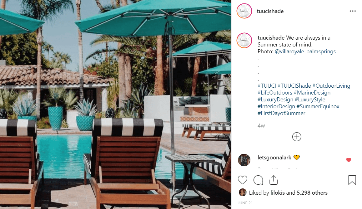
Task: Open the tuucishade profile picture in the header
Action: point(244,11)
